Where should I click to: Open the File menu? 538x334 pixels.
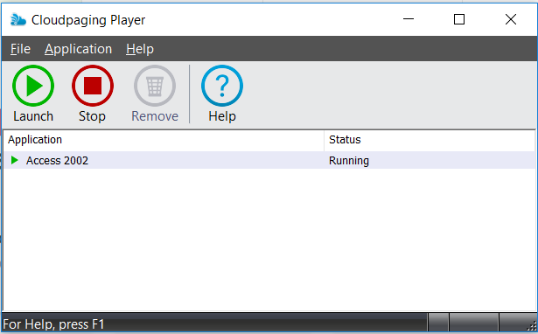tap(20, 49)
